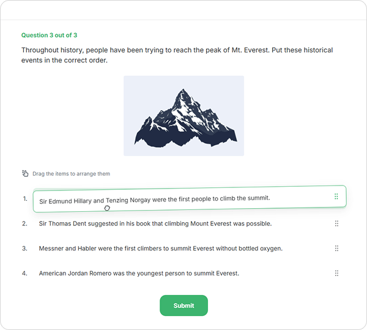Click "events in the correct order" text
Screen dimensions: 367x330
(x=64, y=61)
